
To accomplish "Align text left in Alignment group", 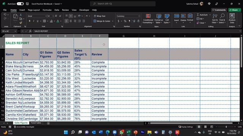I will 66,21.
